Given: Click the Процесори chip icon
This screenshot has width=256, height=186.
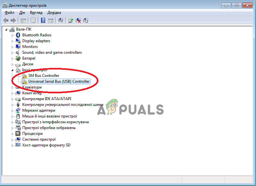Looking at the screenshot, I should pyautogui.click(x=18, y=134).
